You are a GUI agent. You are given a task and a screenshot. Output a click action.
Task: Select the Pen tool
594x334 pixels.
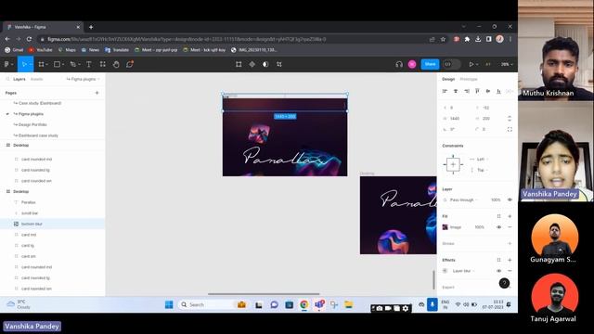click(72, 64)
